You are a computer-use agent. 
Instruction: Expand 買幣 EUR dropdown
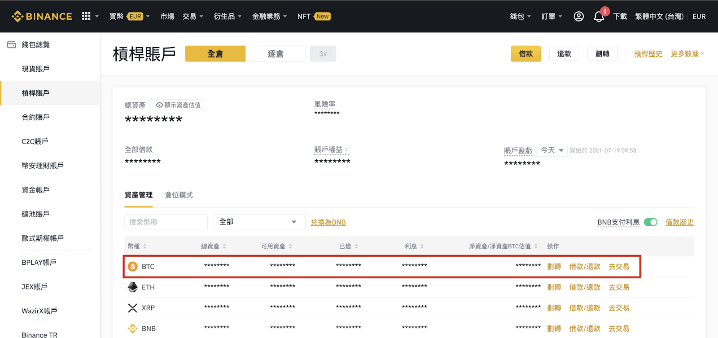point(130,17)
